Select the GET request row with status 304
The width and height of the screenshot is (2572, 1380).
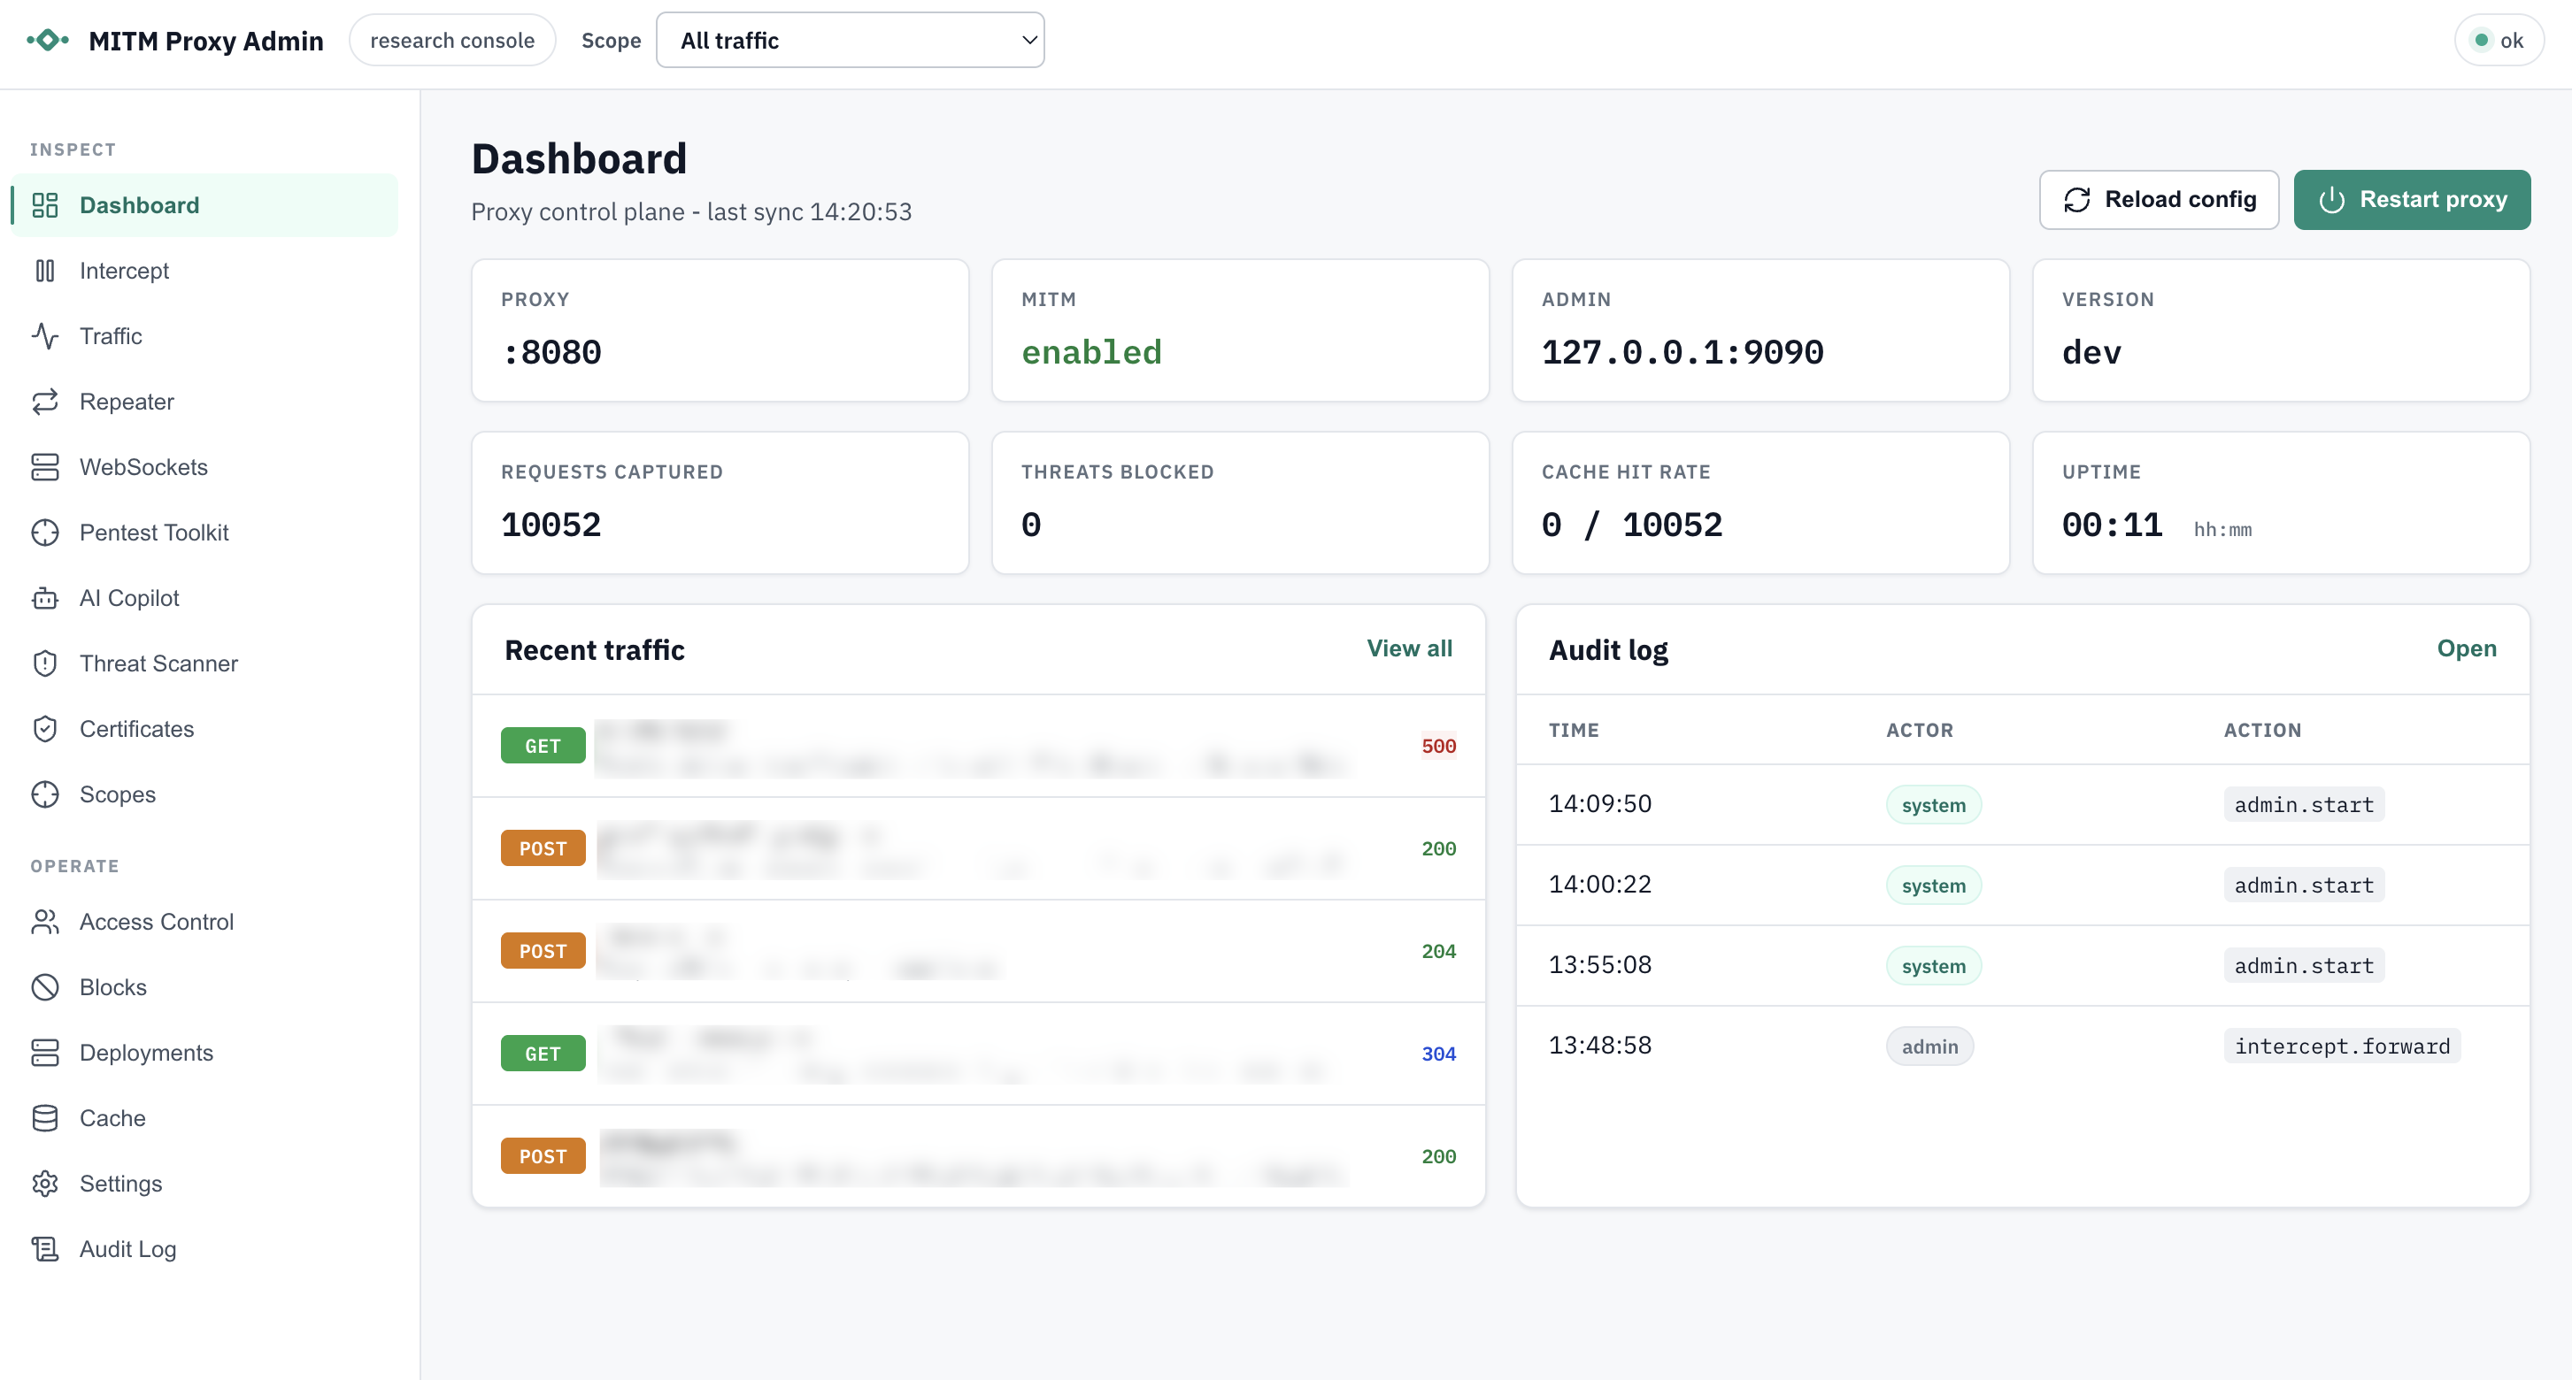click(979, 1054)
